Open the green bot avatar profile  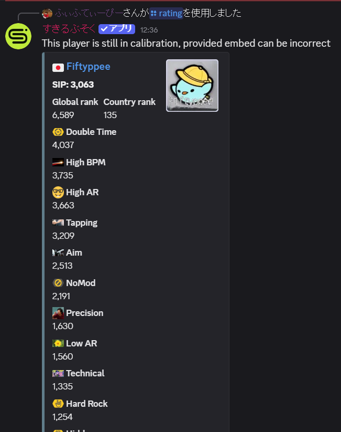pyautogui.click(x=18, y=36)
